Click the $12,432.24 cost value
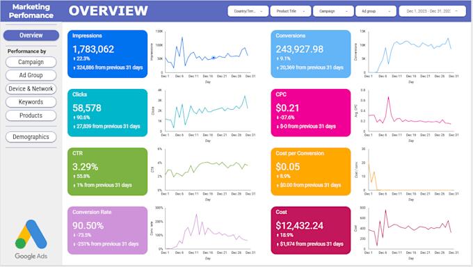473x267 pixels. click(300, 226)
